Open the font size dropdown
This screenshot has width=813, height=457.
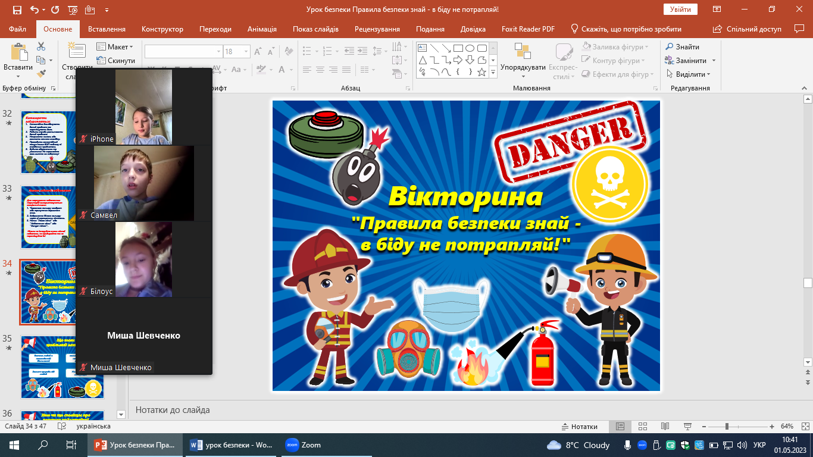coord(246,52)
